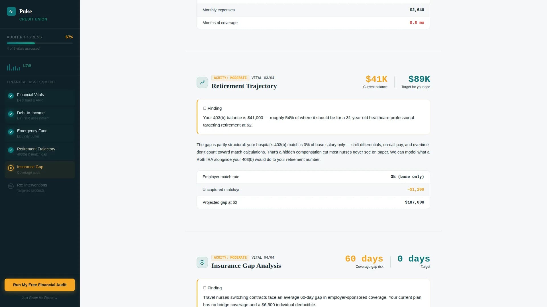The width and height of the screenshot is (547, 307).
Task: Follow the Just Show Me Rates link
Action: tap(40, 298)
